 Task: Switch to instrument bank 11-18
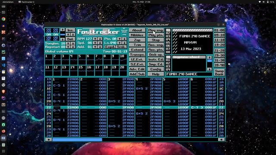click(220, 40)
